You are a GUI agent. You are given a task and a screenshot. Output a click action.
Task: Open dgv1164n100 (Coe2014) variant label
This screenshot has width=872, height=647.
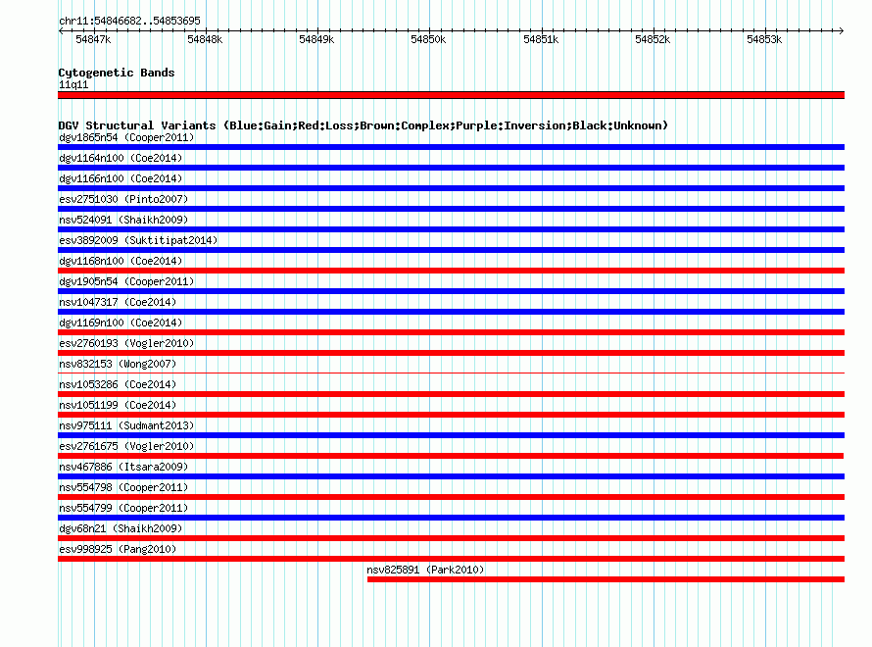coord(121,158)
